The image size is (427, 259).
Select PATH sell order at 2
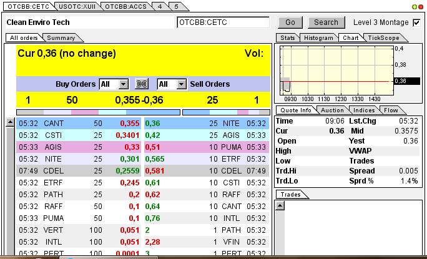click(207, 230)
